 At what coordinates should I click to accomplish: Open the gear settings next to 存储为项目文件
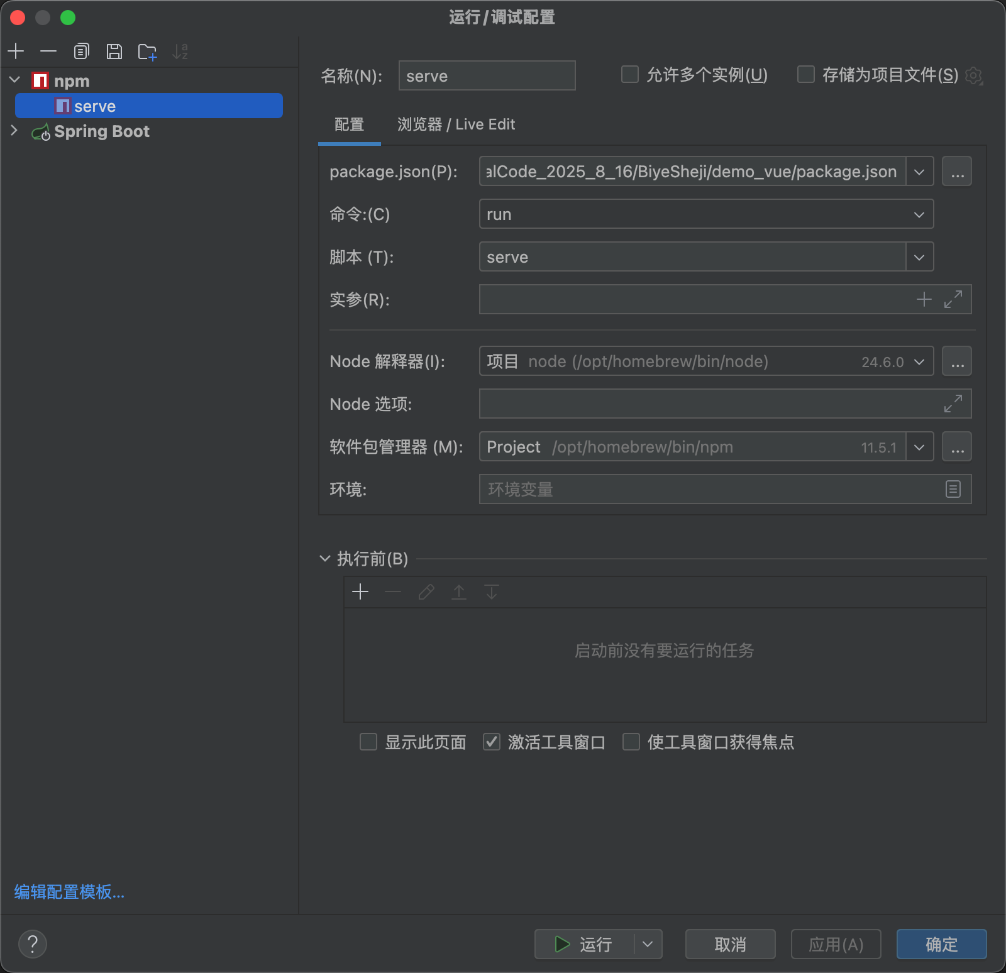tap(975, 75)
